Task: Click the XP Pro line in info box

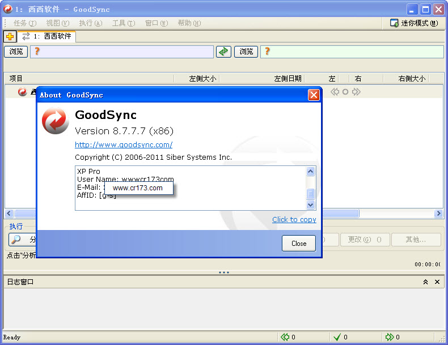Action: [x=88, y=172]
